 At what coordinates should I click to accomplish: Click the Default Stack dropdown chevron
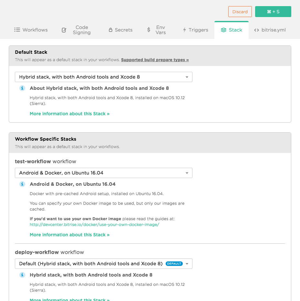click(x=187, y=77)
